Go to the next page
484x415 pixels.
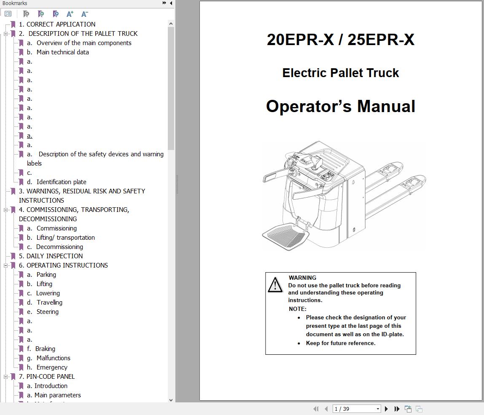(x=386, y=409)
